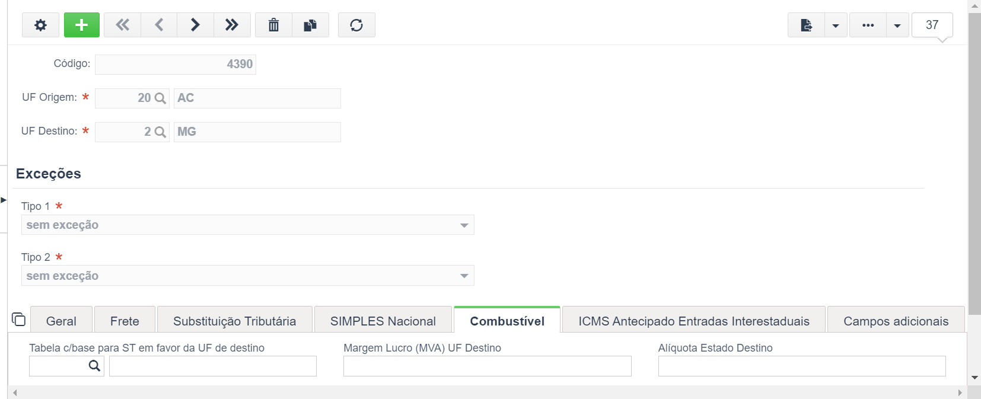Open the settings gear menu
This screenshot has width=981, height=399.
point(40,25)
